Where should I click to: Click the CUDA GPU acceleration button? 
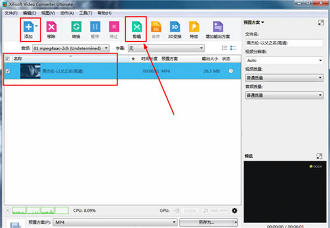(186, 210)
